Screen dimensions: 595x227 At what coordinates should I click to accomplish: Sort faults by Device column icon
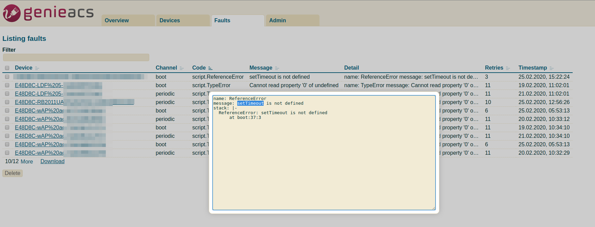click(x=37, y=68)
